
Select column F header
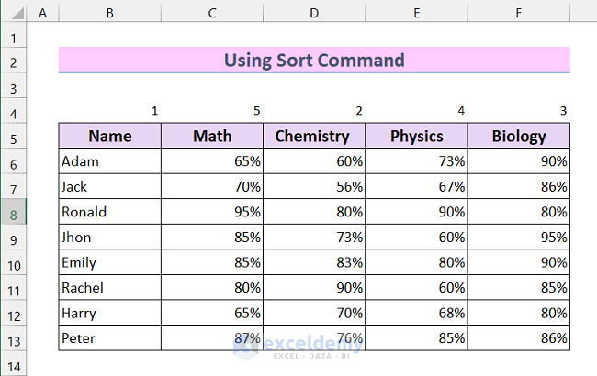coord(519,13)
